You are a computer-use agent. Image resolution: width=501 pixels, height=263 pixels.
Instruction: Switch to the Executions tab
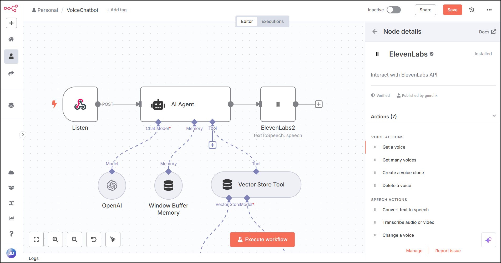tap(272, 21)
